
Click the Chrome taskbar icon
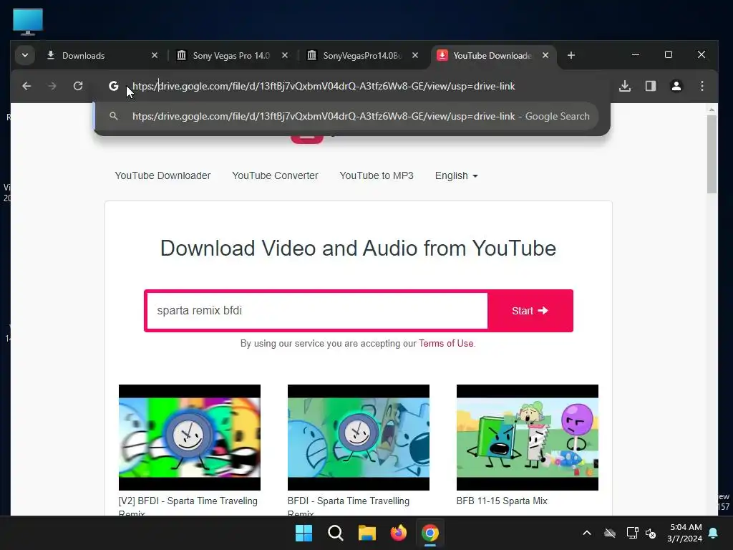pyautogui.click(x=430, y=533)
